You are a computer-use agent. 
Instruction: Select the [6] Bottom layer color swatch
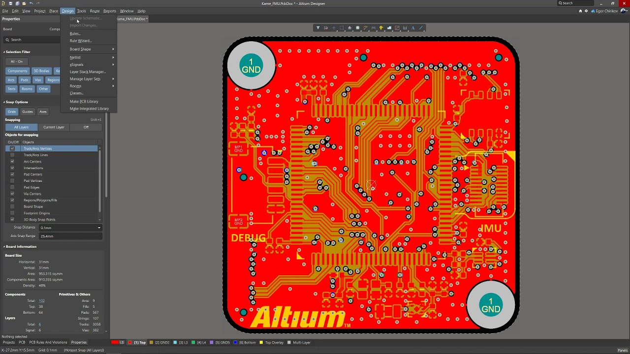point(236,342)
